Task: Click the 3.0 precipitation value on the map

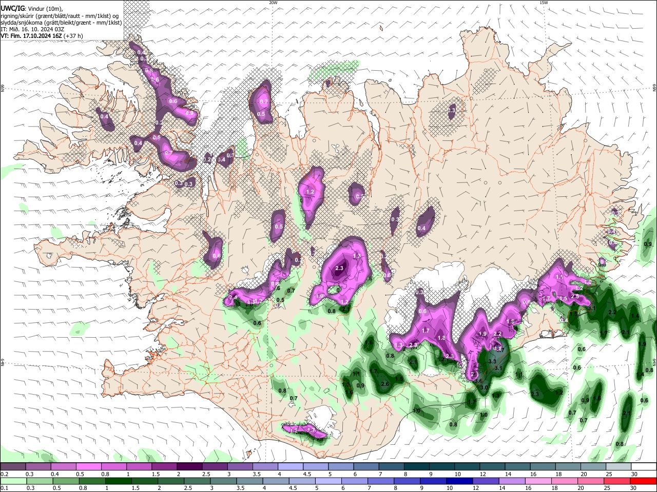Action: point(484,388)
